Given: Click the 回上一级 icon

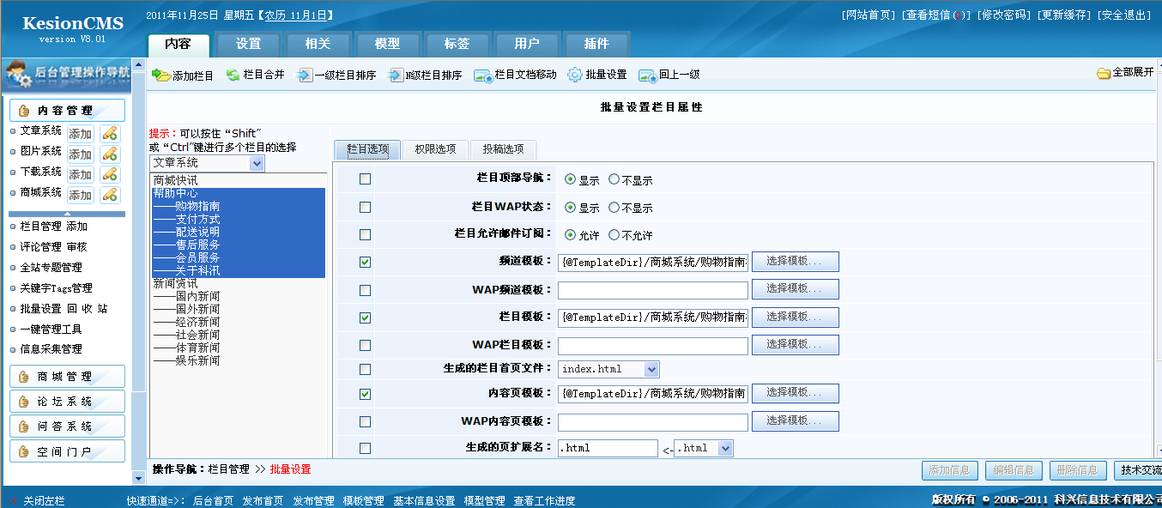Looking at the screenshot, I should (647, 76).
